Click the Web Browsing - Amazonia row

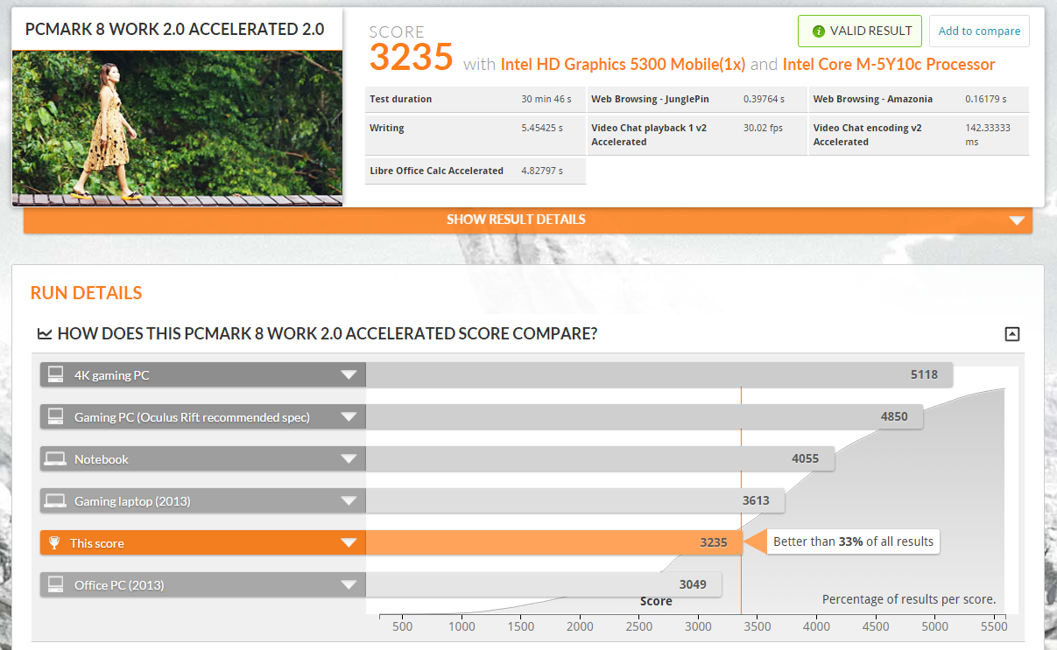coord(919,99)
